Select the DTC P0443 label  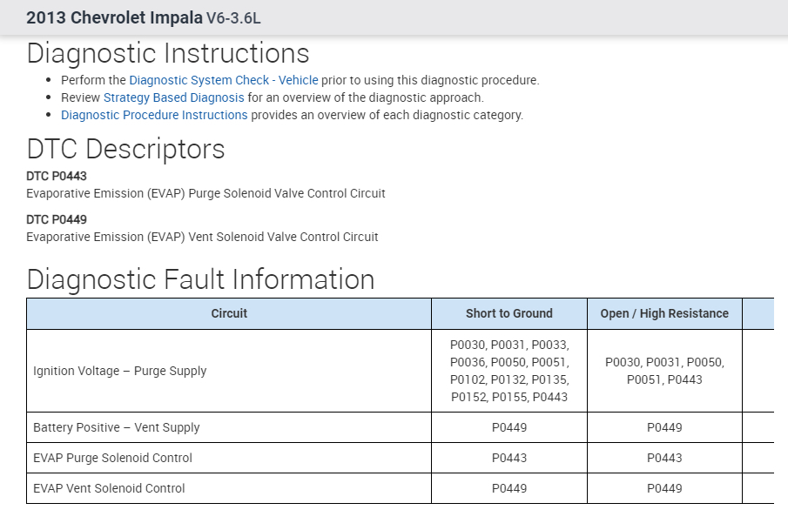tap(57, 176)
